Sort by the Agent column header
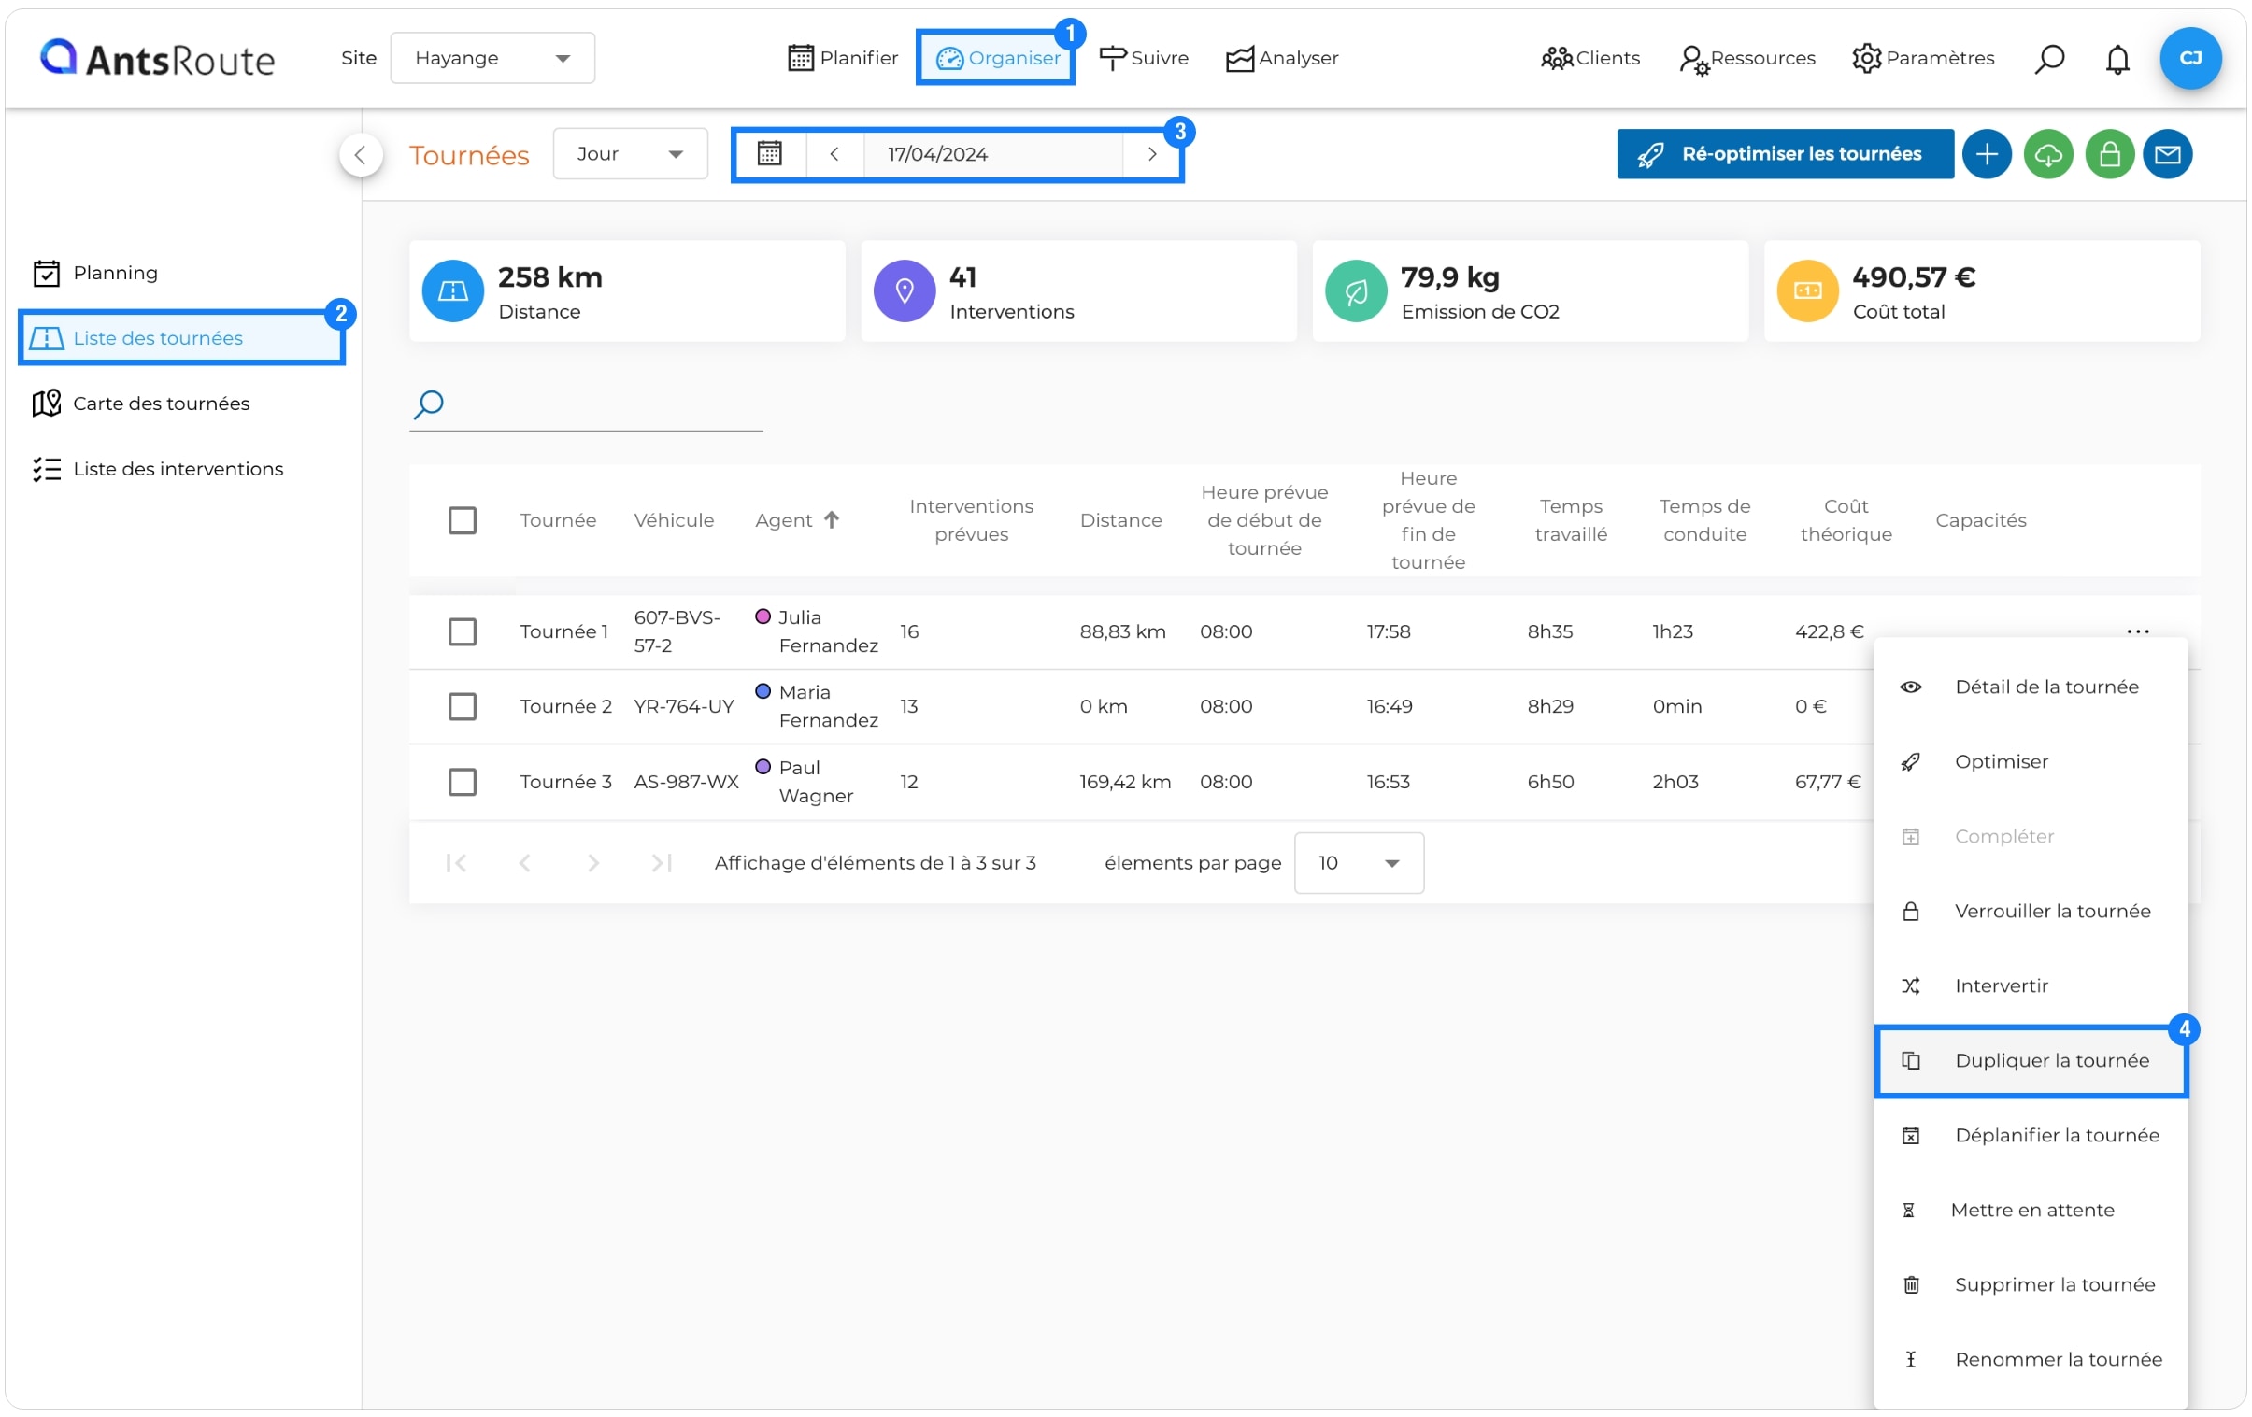 [x=797, y=519]
